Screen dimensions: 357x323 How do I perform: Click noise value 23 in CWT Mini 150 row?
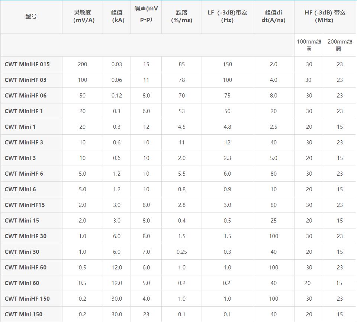[146, 314]
